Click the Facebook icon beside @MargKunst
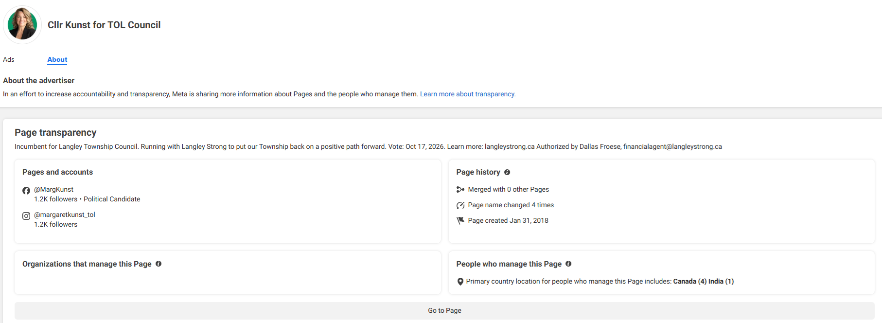The width and height of the screenshot is (882, 323). [26, 191]
